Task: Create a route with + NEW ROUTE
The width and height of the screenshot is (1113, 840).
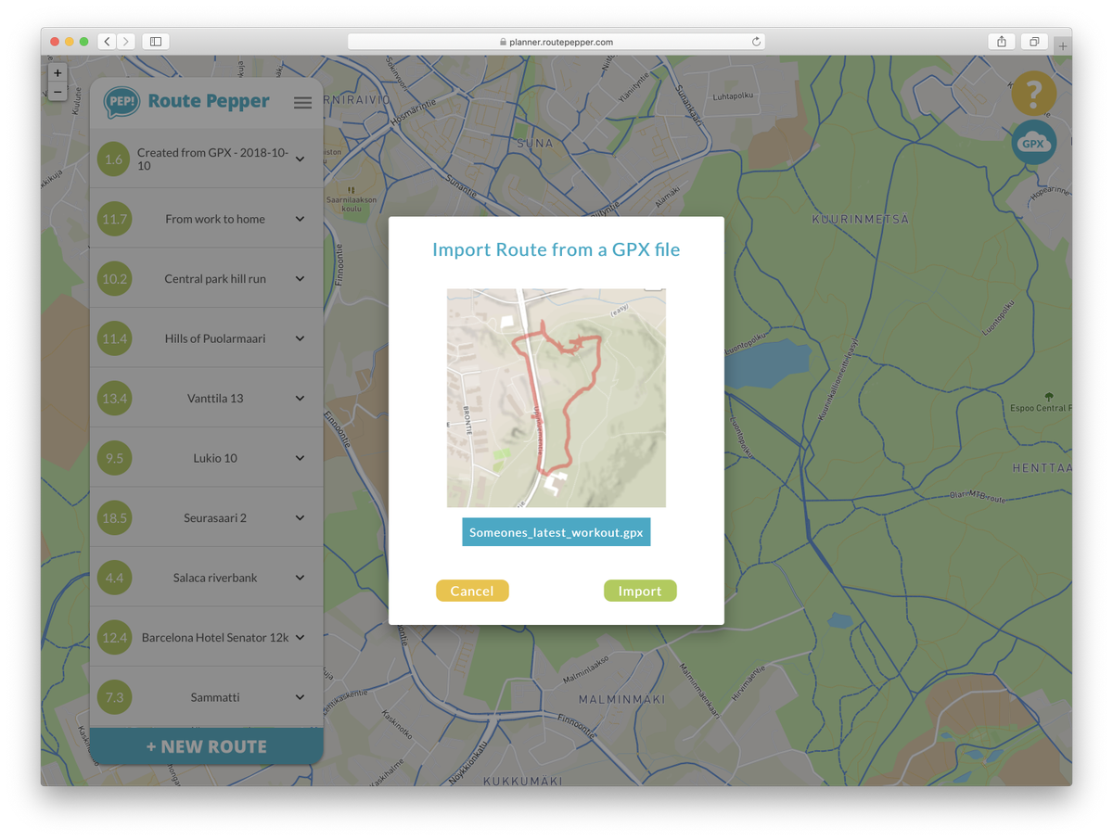Action: click(207, 746)
